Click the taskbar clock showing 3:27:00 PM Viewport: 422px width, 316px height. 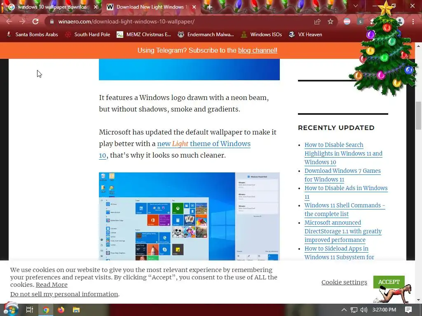[384, 310]
